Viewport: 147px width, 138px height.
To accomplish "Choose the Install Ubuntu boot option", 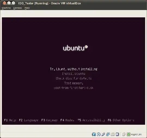I will pos(73,74).
